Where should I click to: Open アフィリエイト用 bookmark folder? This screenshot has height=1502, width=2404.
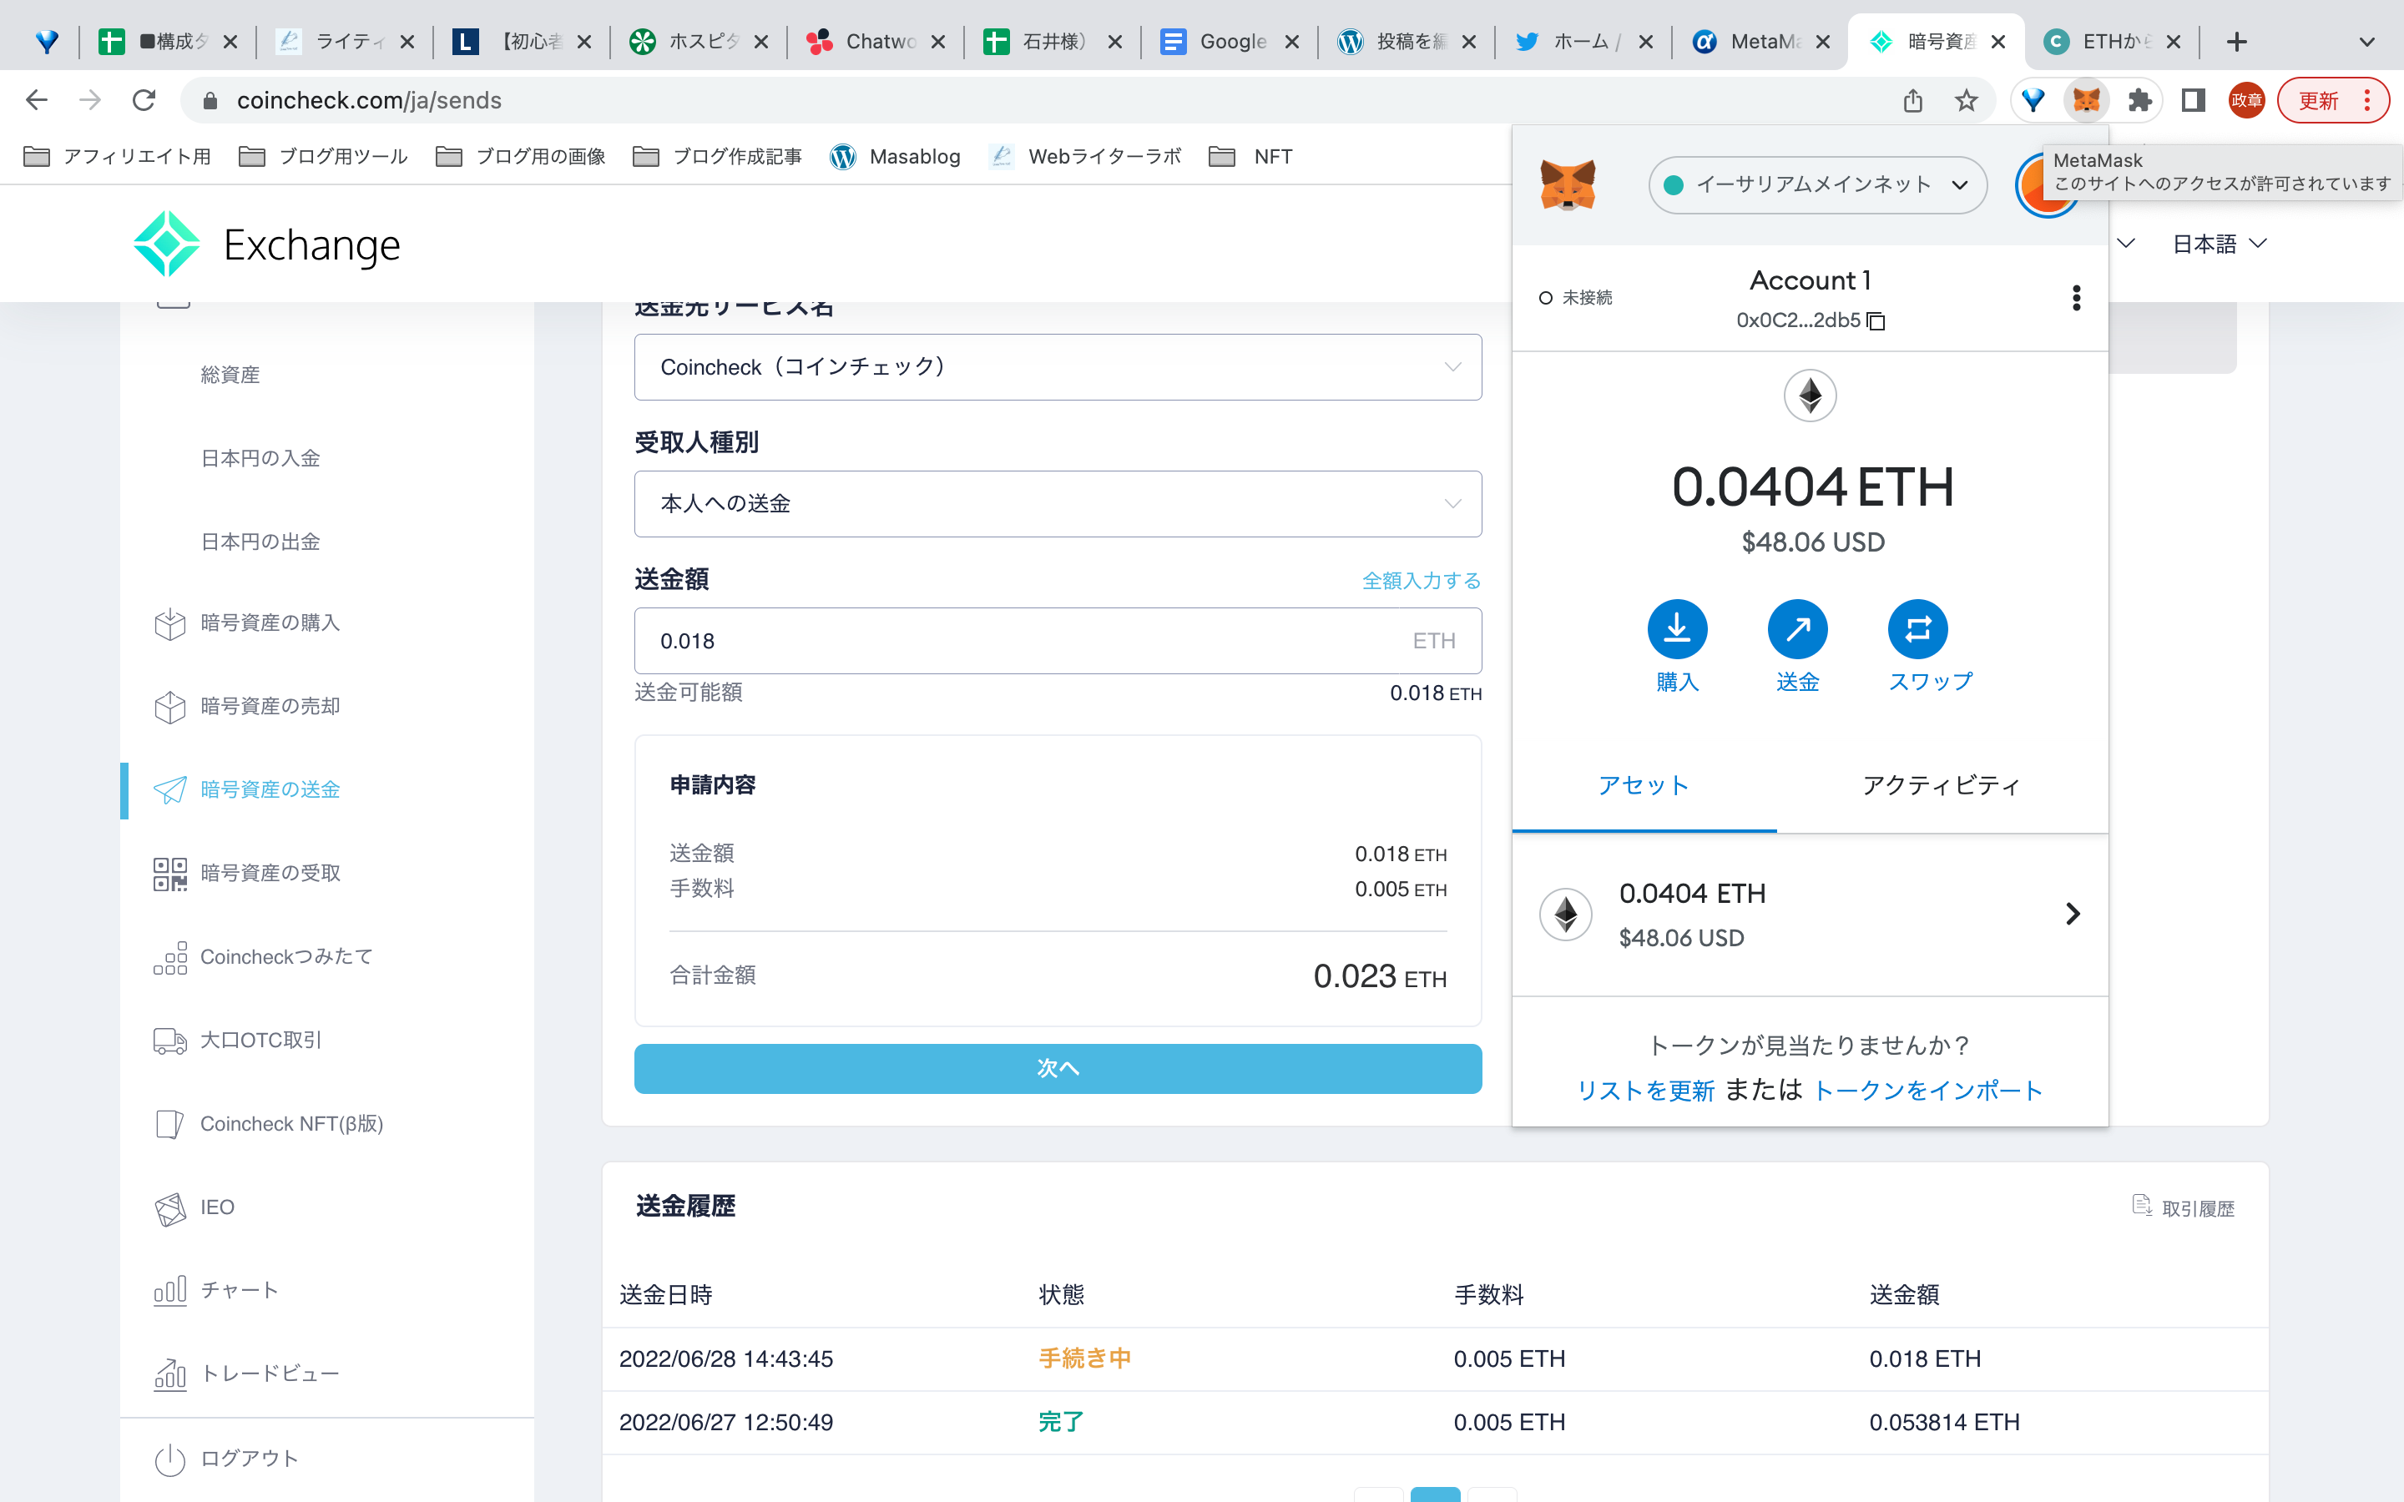click(117, 157)
